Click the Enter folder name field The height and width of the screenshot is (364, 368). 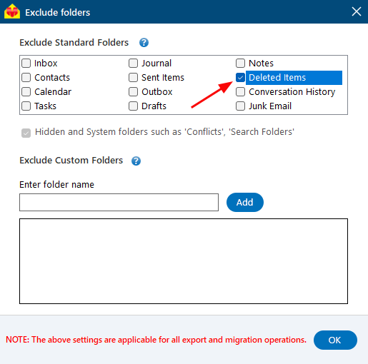click(x=119, y=203)
